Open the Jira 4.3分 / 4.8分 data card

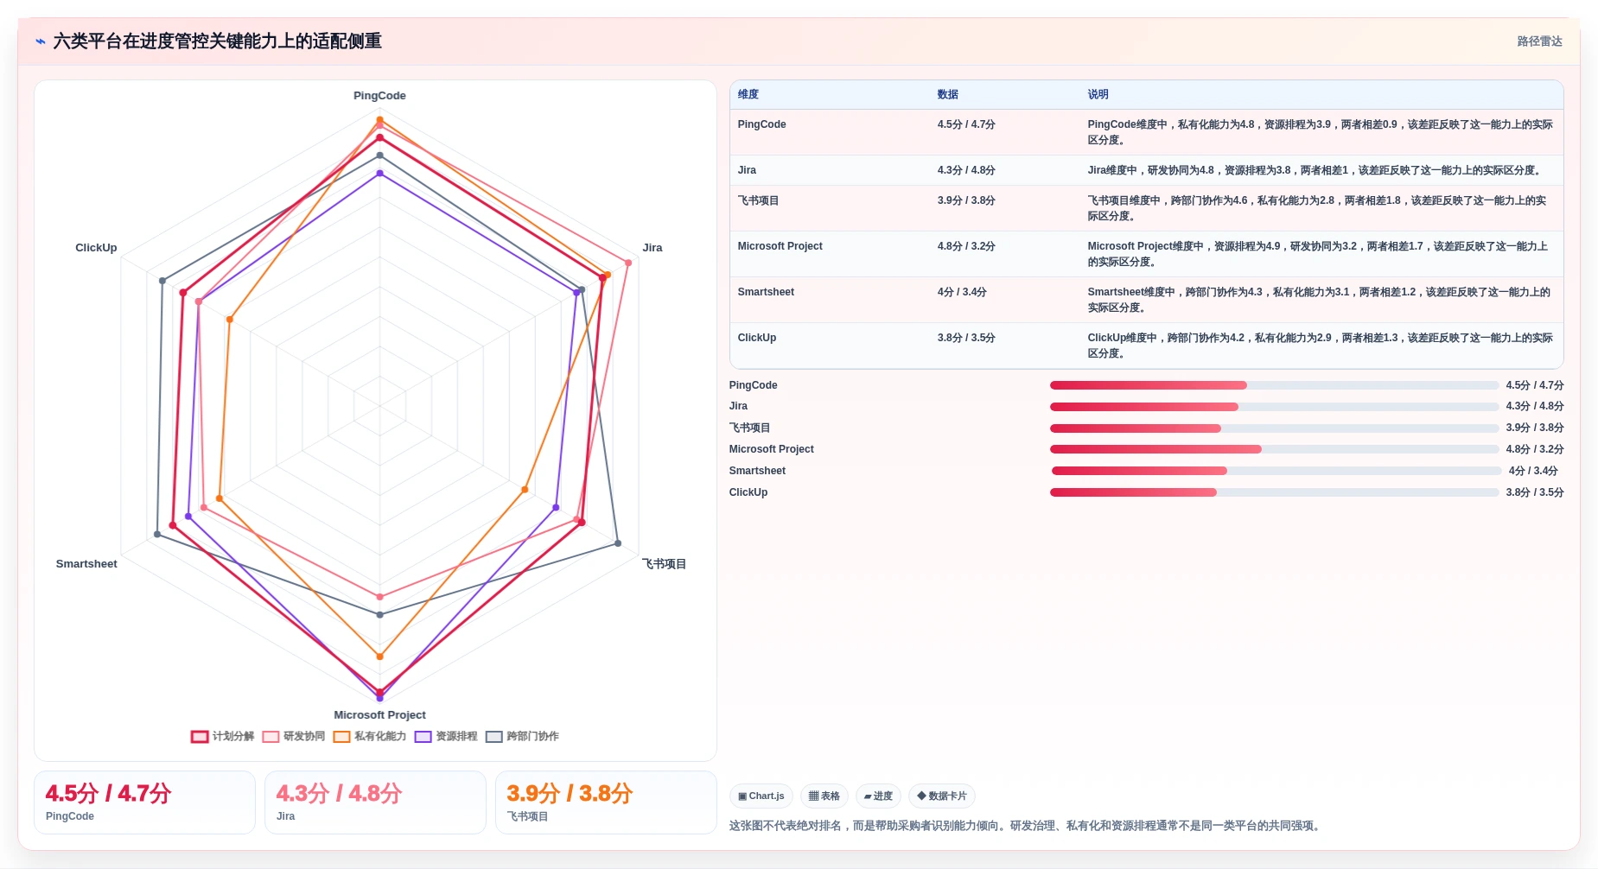pos(375,802)
